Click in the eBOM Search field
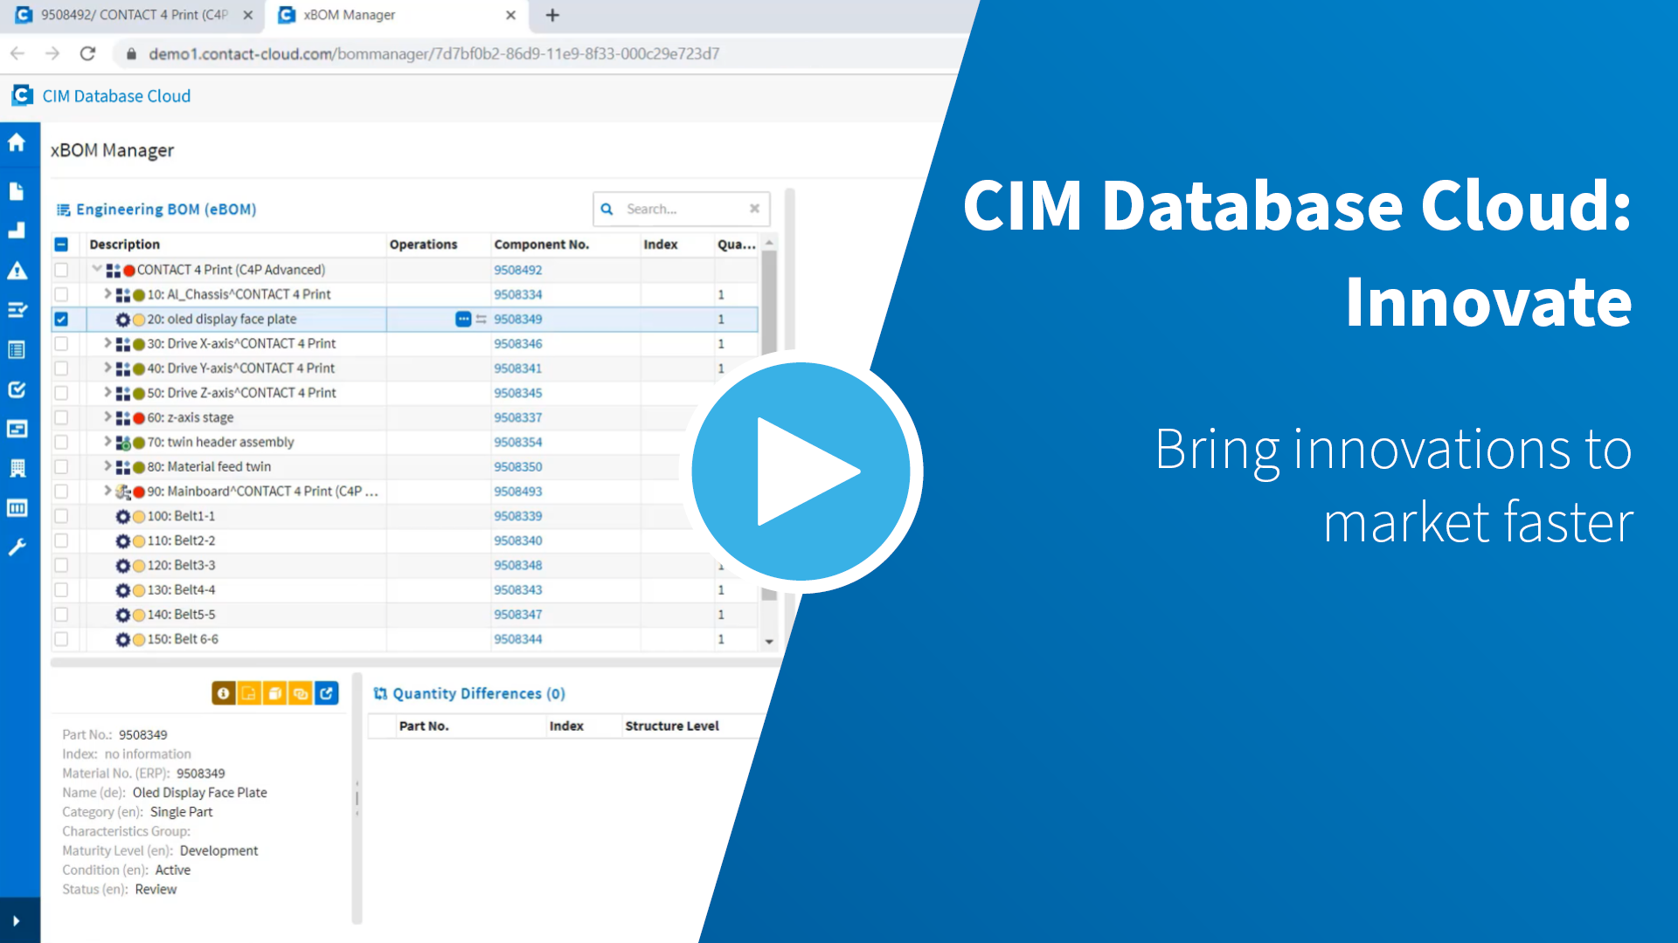The image size is (1678, 943). tap(682, 209)
